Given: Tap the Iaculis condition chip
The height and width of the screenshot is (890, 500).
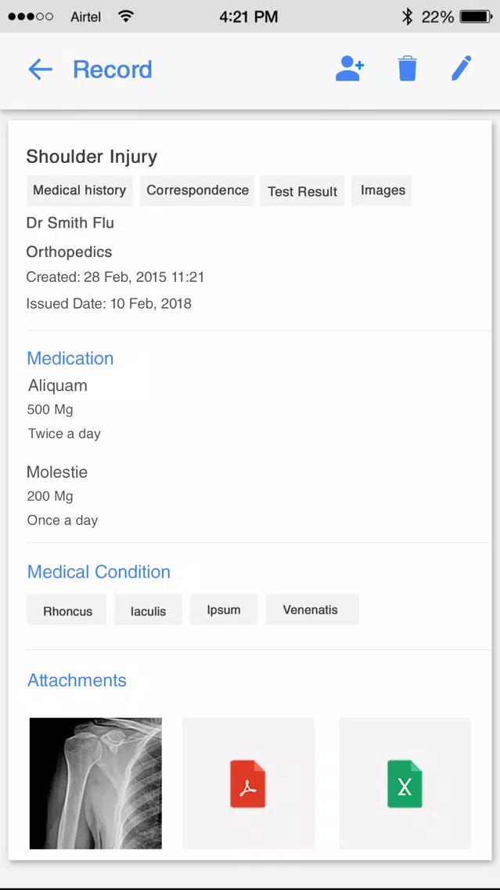Looking at the screenshot, I should point(148,610).
